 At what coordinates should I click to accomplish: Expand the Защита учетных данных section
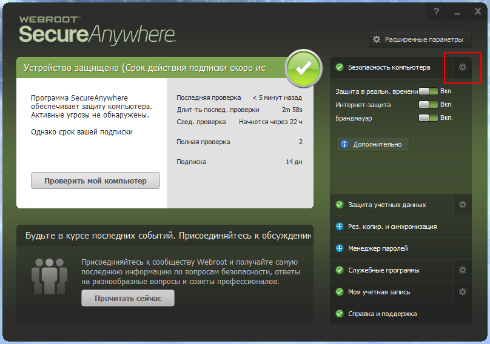(392, 205)
